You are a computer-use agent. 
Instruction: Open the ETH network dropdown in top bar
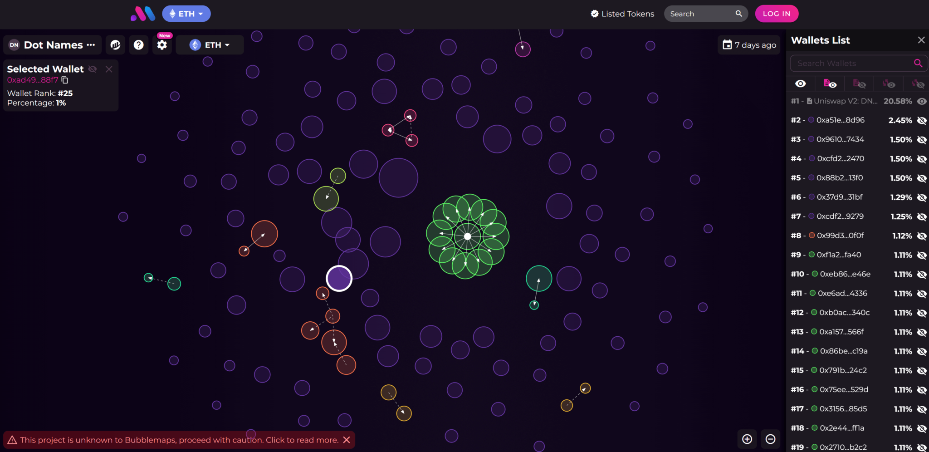click(186, 14)
